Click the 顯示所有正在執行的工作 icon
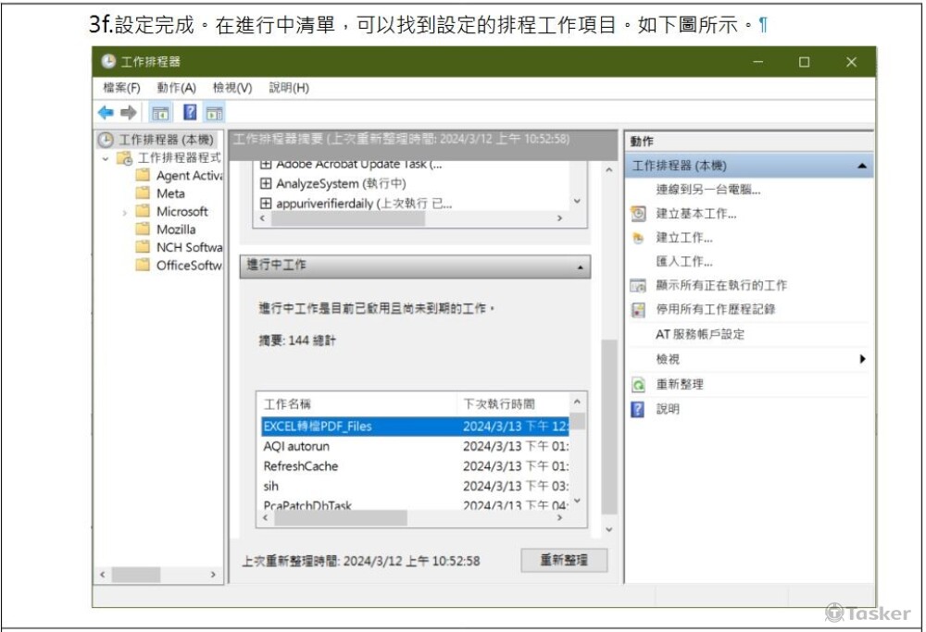Viewport: 926px width, 632px height. click(638, 285)
